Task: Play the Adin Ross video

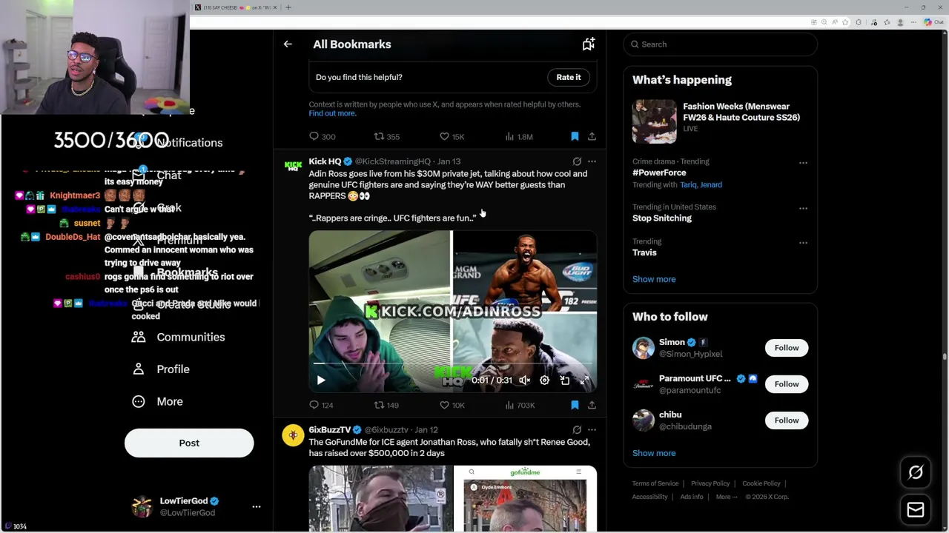Action: coord(321,381)
